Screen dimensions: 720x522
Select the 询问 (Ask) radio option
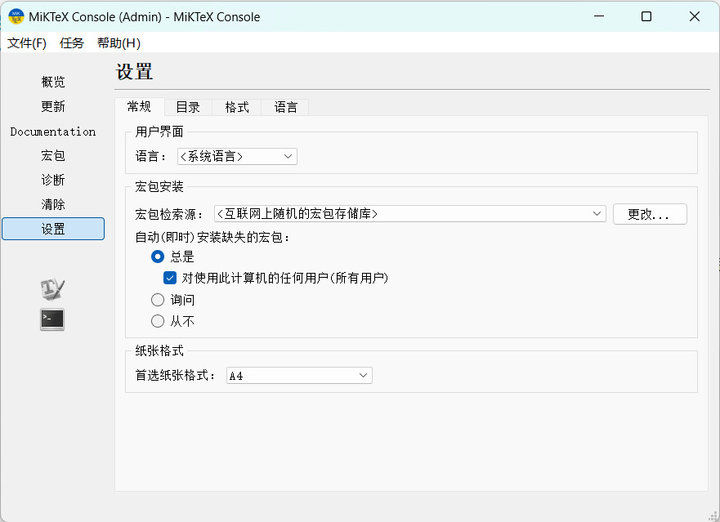click(158, 300)
